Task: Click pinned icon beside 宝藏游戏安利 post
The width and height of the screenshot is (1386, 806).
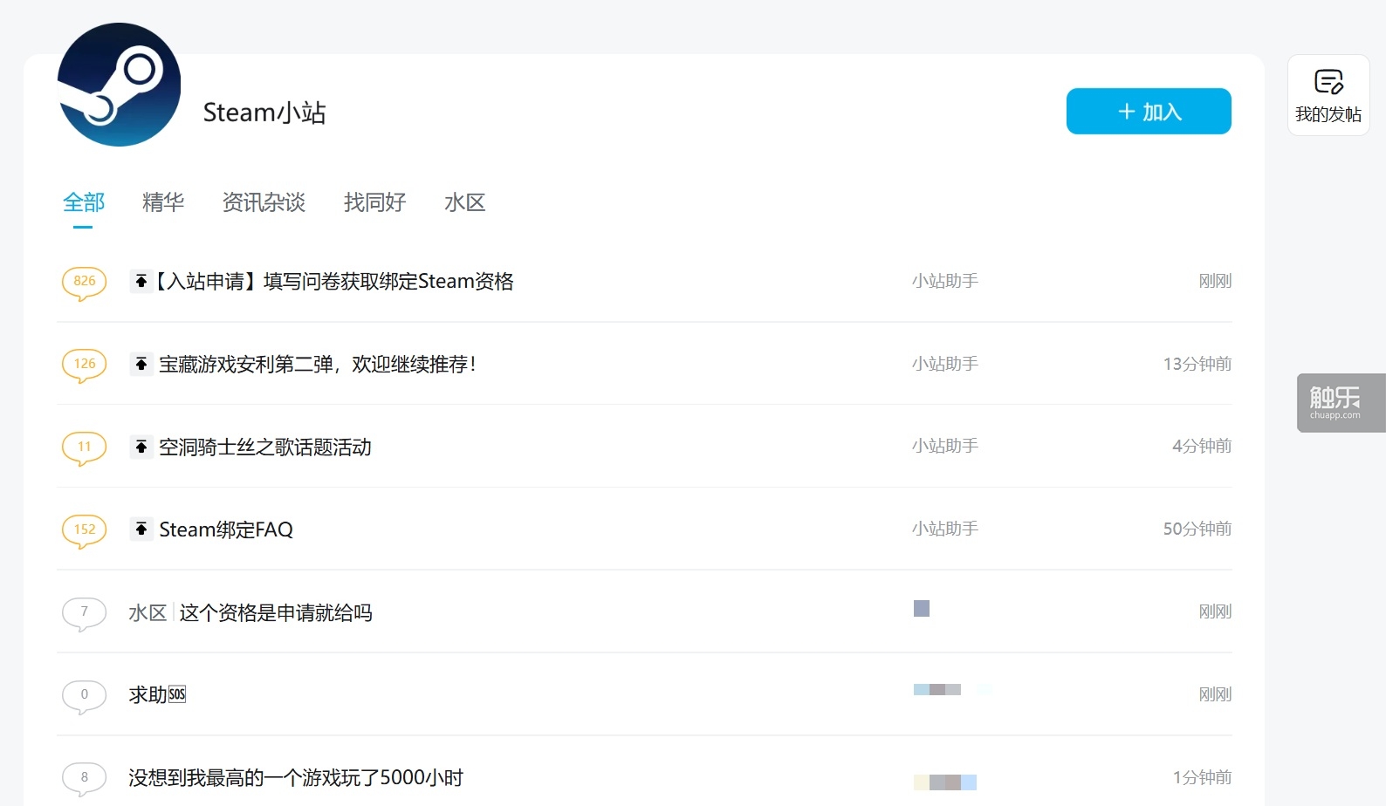Action: click(141, 364)
